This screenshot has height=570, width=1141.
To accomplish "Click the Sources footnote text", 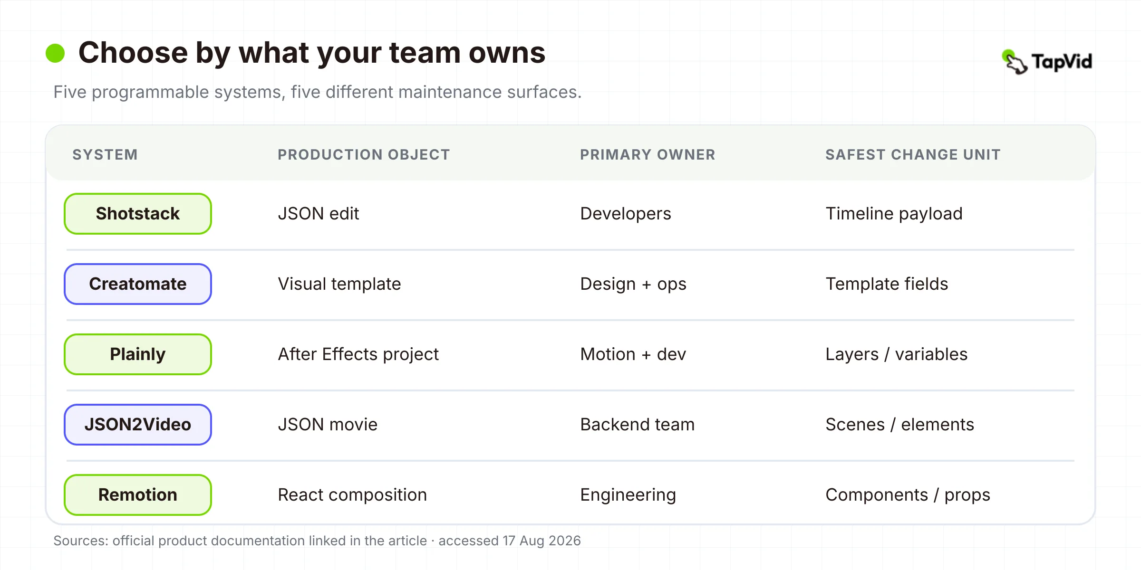I will click(x=317, y=541).
